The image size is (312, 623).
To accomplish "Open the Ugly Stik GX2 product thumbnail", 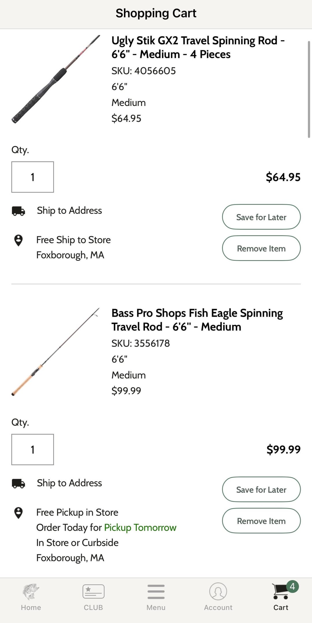I will (56, 79).
